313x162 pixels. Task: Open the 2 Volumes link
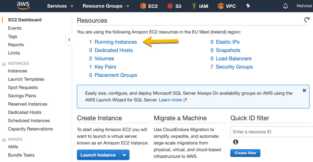(101, 58)
